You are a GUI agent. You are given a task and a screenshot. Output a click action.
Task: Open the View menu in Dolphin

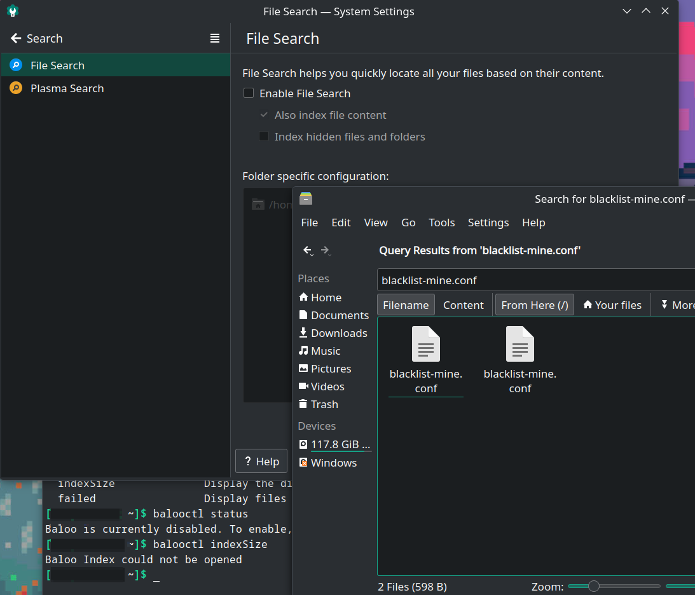[375, 222]
